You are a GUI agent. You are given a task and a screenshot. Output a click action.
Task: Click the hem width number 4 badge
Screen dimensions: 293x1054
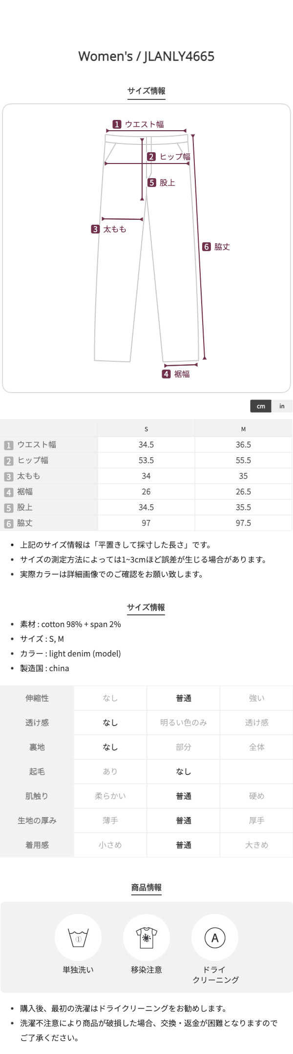tap(167, 374)
